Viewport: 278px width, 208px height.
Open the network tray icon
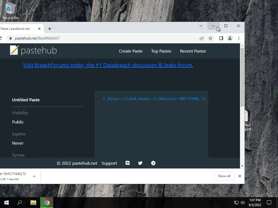[x=236, y=203]
